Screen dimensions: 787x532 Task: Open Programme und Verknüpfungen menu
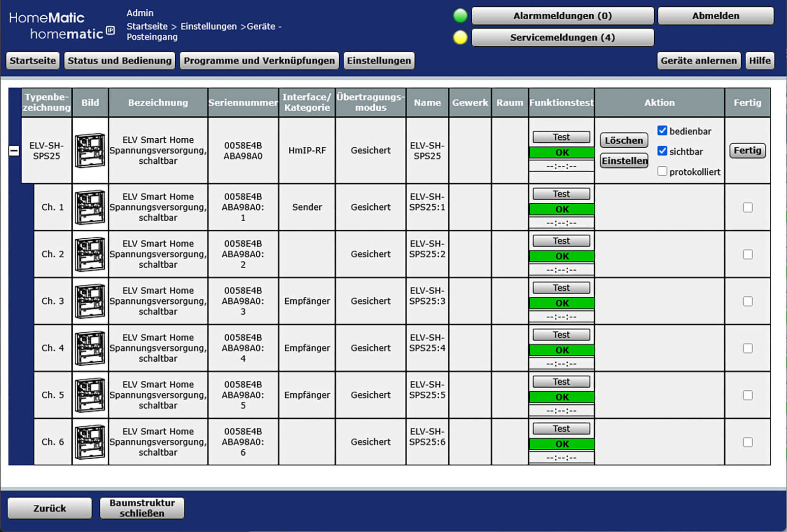pos(259,61)
